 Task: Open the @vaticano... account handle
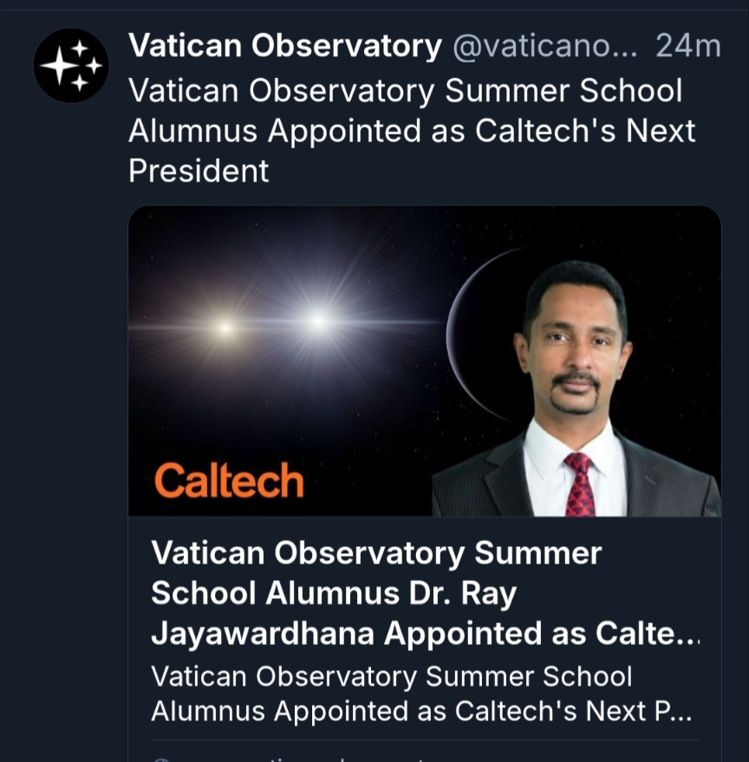pyautogui.click(x=545, y=47)
